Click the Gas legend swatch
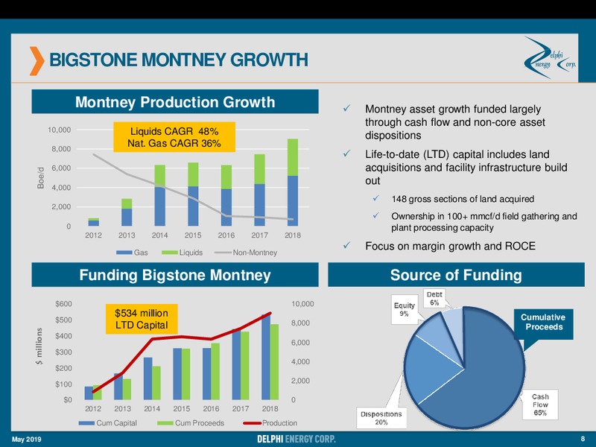 click(x=124, y=253)
